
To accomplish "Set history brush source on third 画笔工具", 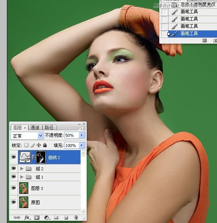I will pyautogui.click(x=164, y=26).
